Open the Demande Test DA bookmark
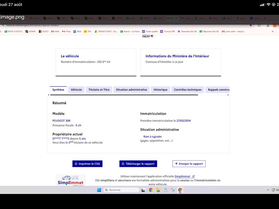279x209 pixels. tap(187, 31)
